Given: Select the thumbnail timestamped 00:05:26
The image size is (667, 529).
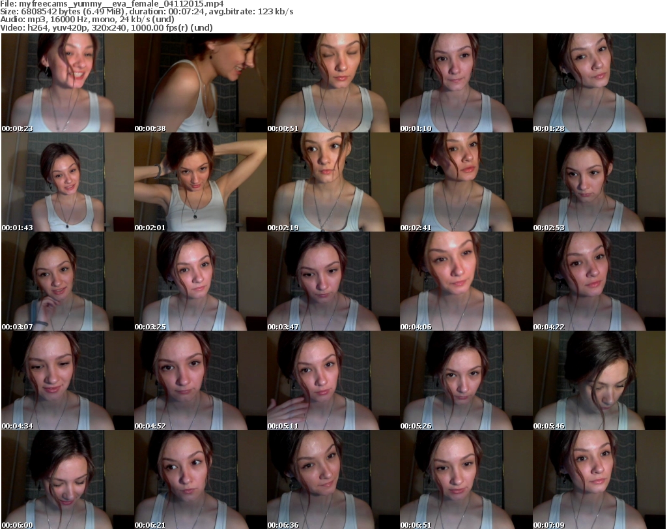Looking at the screenshot, I should 466,380.
